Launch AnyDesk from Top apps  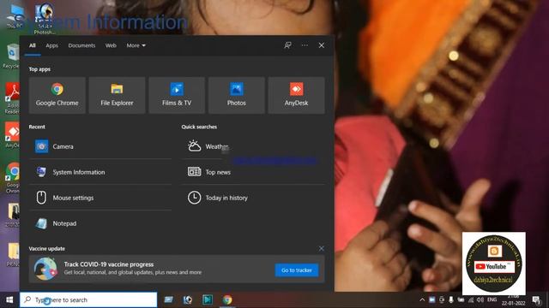pos(296,95)
